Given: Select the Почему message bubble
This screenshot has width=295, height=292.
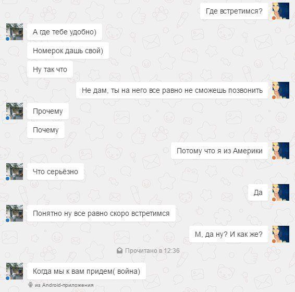Looking at the screenshot, I should (x=46, y=130).
